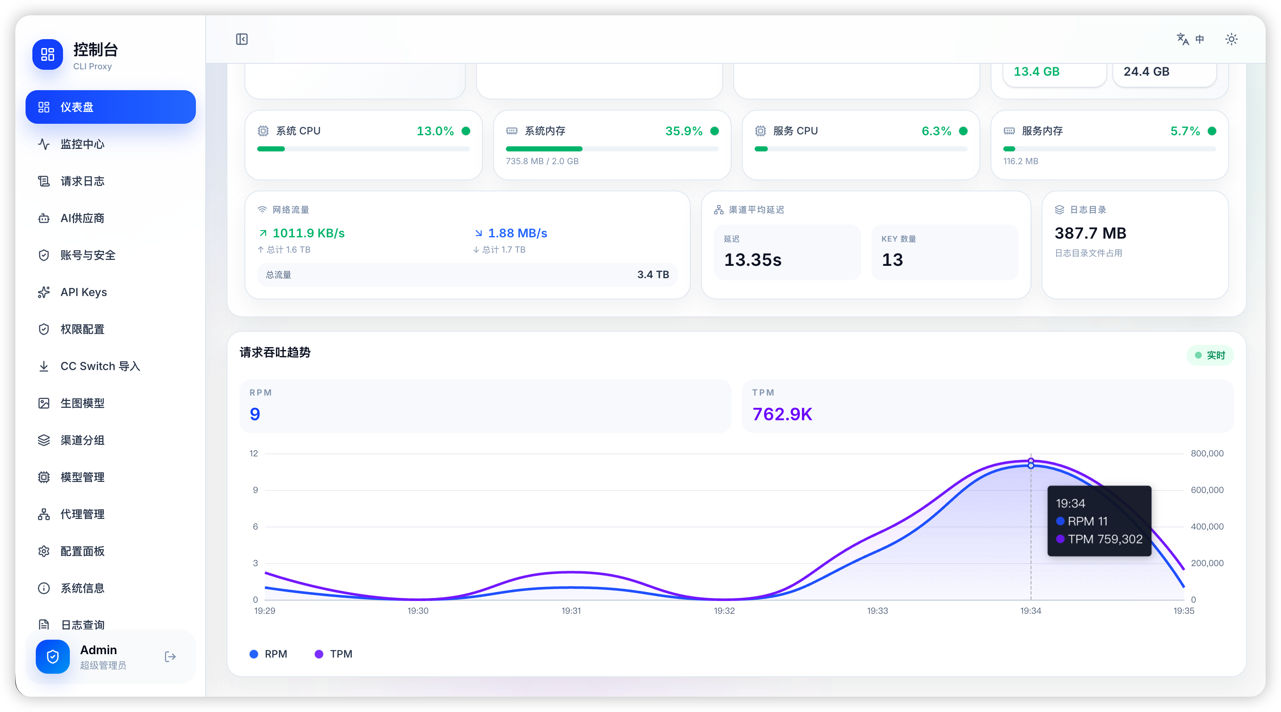Go to 请求日志 page
Viewport: 1281px width, 712px height.
(110, 181)
